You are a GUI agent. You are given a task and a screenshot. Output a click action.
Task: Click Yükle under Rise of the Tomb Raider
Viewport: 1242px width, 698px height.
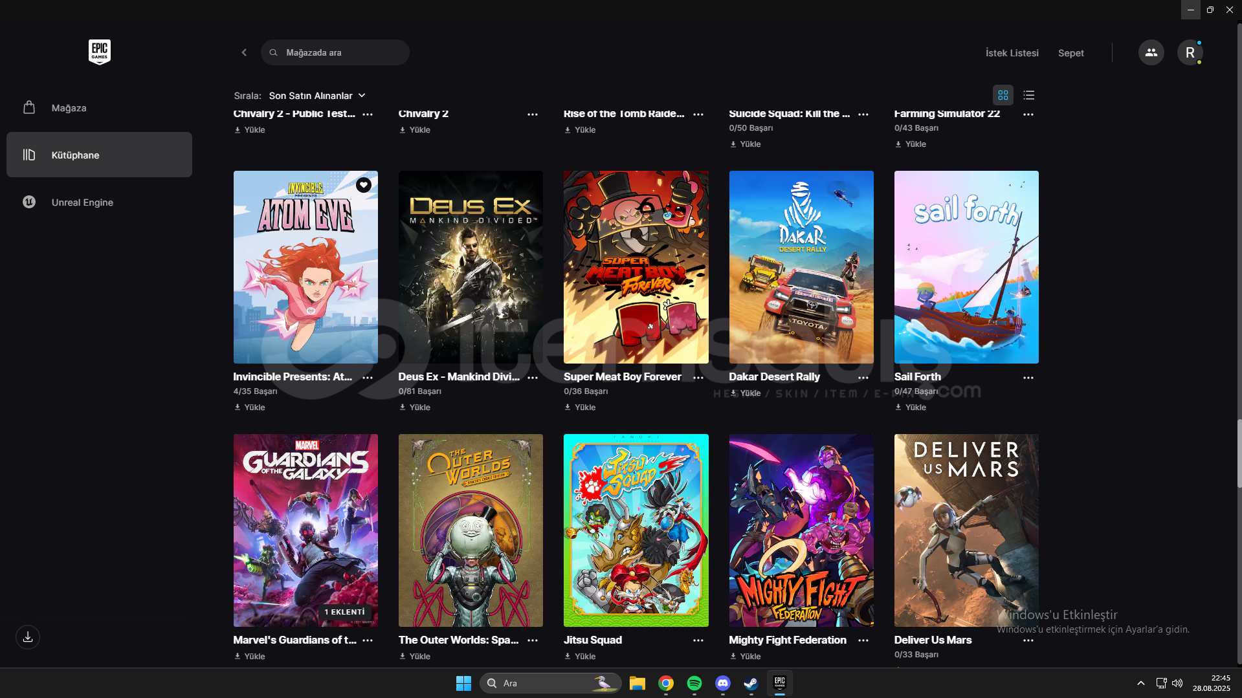[580, 130]
